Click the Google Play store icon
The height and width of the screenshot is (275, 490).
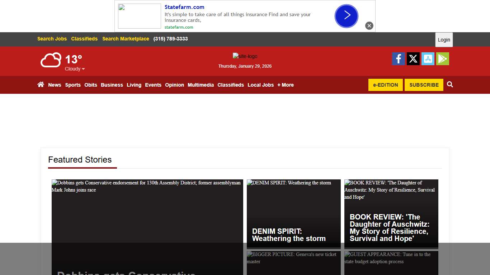pyautogui.click(x=442, y=59)
